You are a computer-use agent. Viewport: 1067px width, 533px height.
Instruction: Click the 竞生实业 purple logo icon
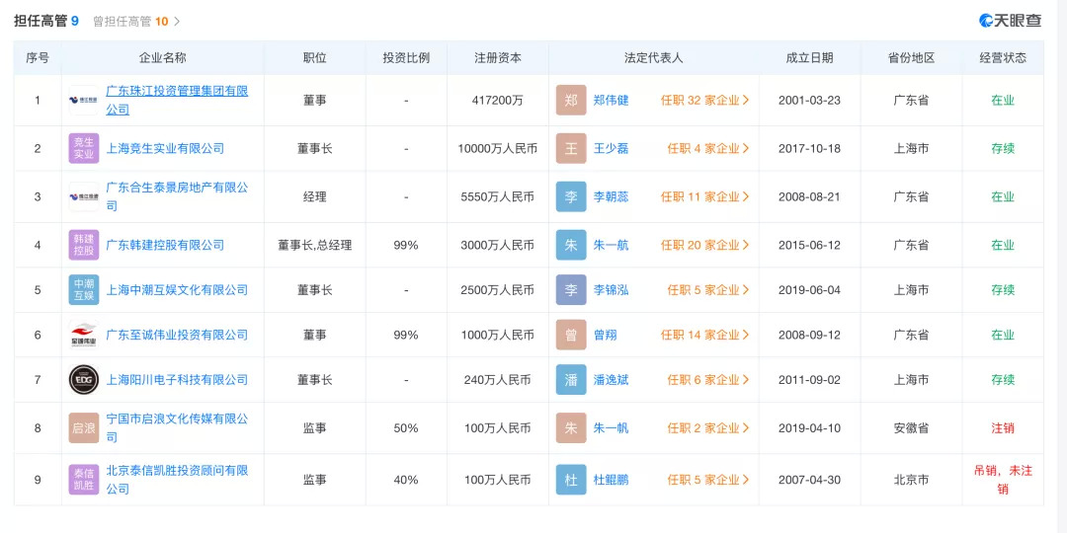[x=84, y=148]
